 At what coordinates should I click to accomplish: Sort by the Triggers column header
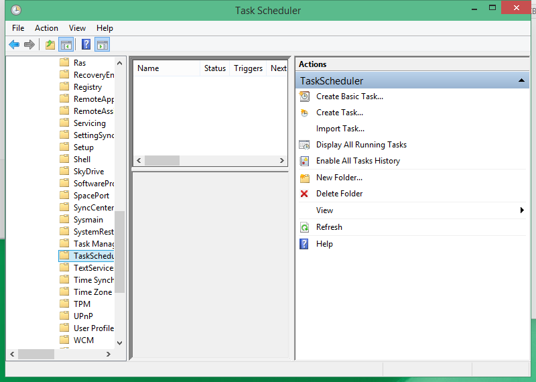click(x=248, y=68)
